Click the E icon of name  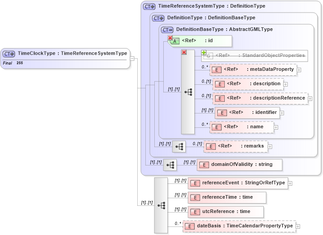(x=217, y=127)
